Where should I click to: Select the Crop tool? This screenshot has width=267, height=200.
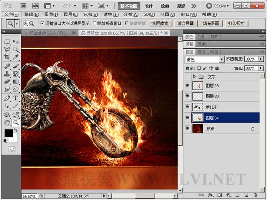(7, 57)
